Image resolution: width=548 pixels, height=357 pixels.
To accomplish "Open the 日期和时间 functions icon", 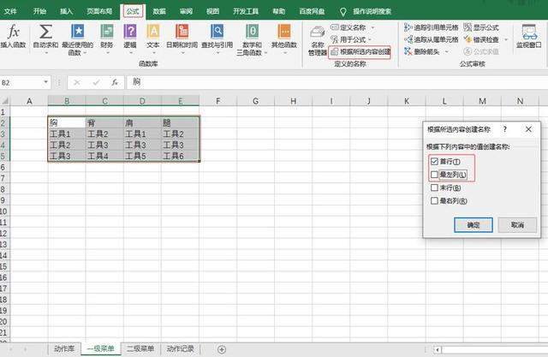I will click(182, 32).
